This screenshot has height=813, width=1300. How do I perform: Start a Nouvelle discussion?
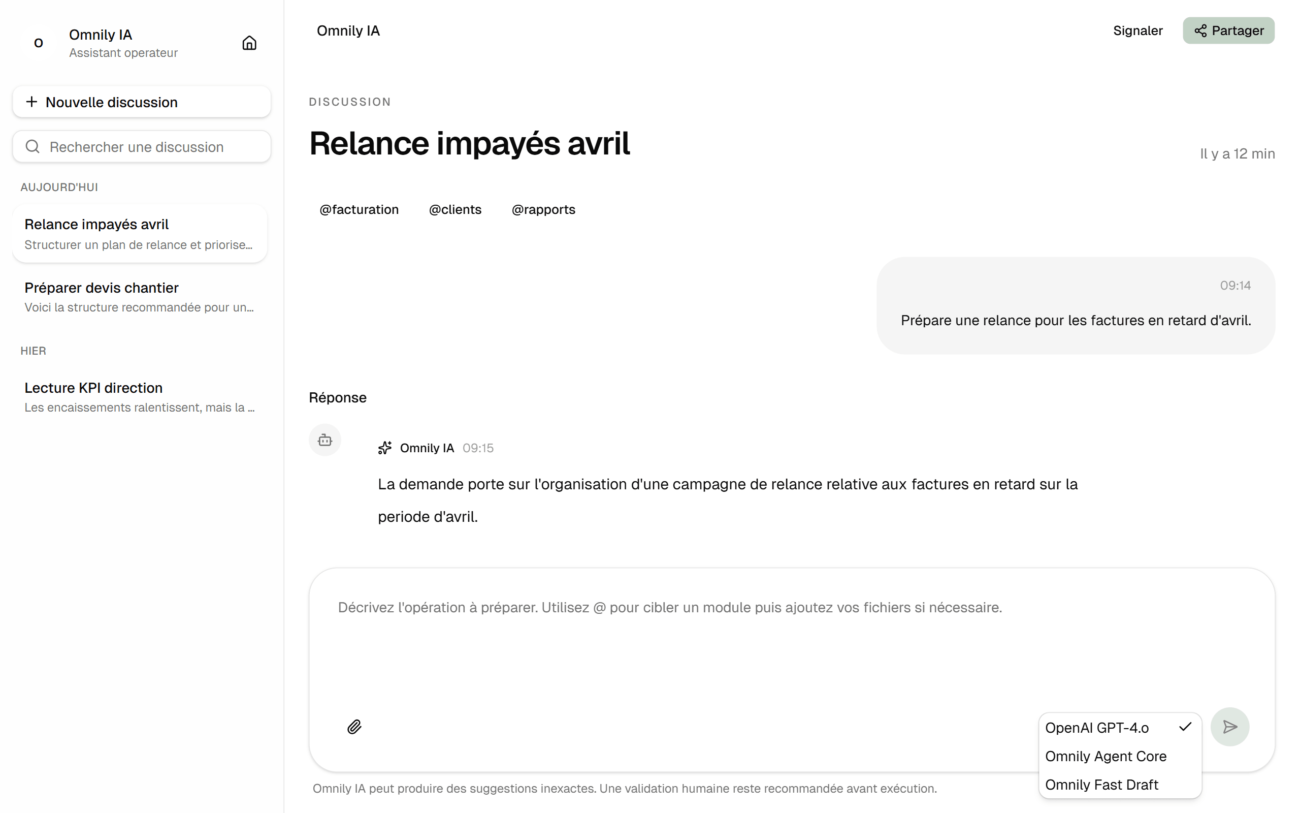[x=142, y=102]
